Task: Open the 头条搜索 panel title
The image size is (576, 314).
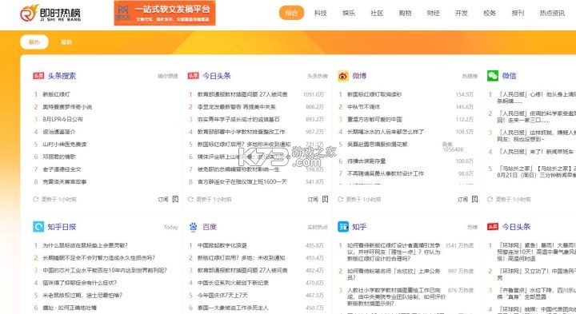Action: (x=62, y=76)
